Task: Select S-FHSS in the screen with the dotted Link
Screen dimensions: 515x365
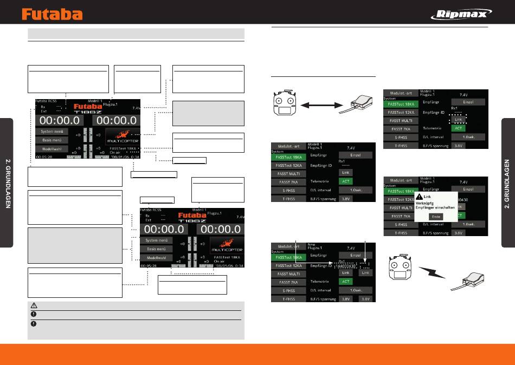Action: click(401, 138)
